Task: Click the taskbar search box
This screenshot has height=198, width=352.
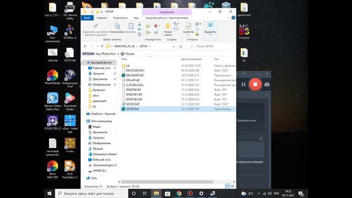Action: (x=91, y=193)
